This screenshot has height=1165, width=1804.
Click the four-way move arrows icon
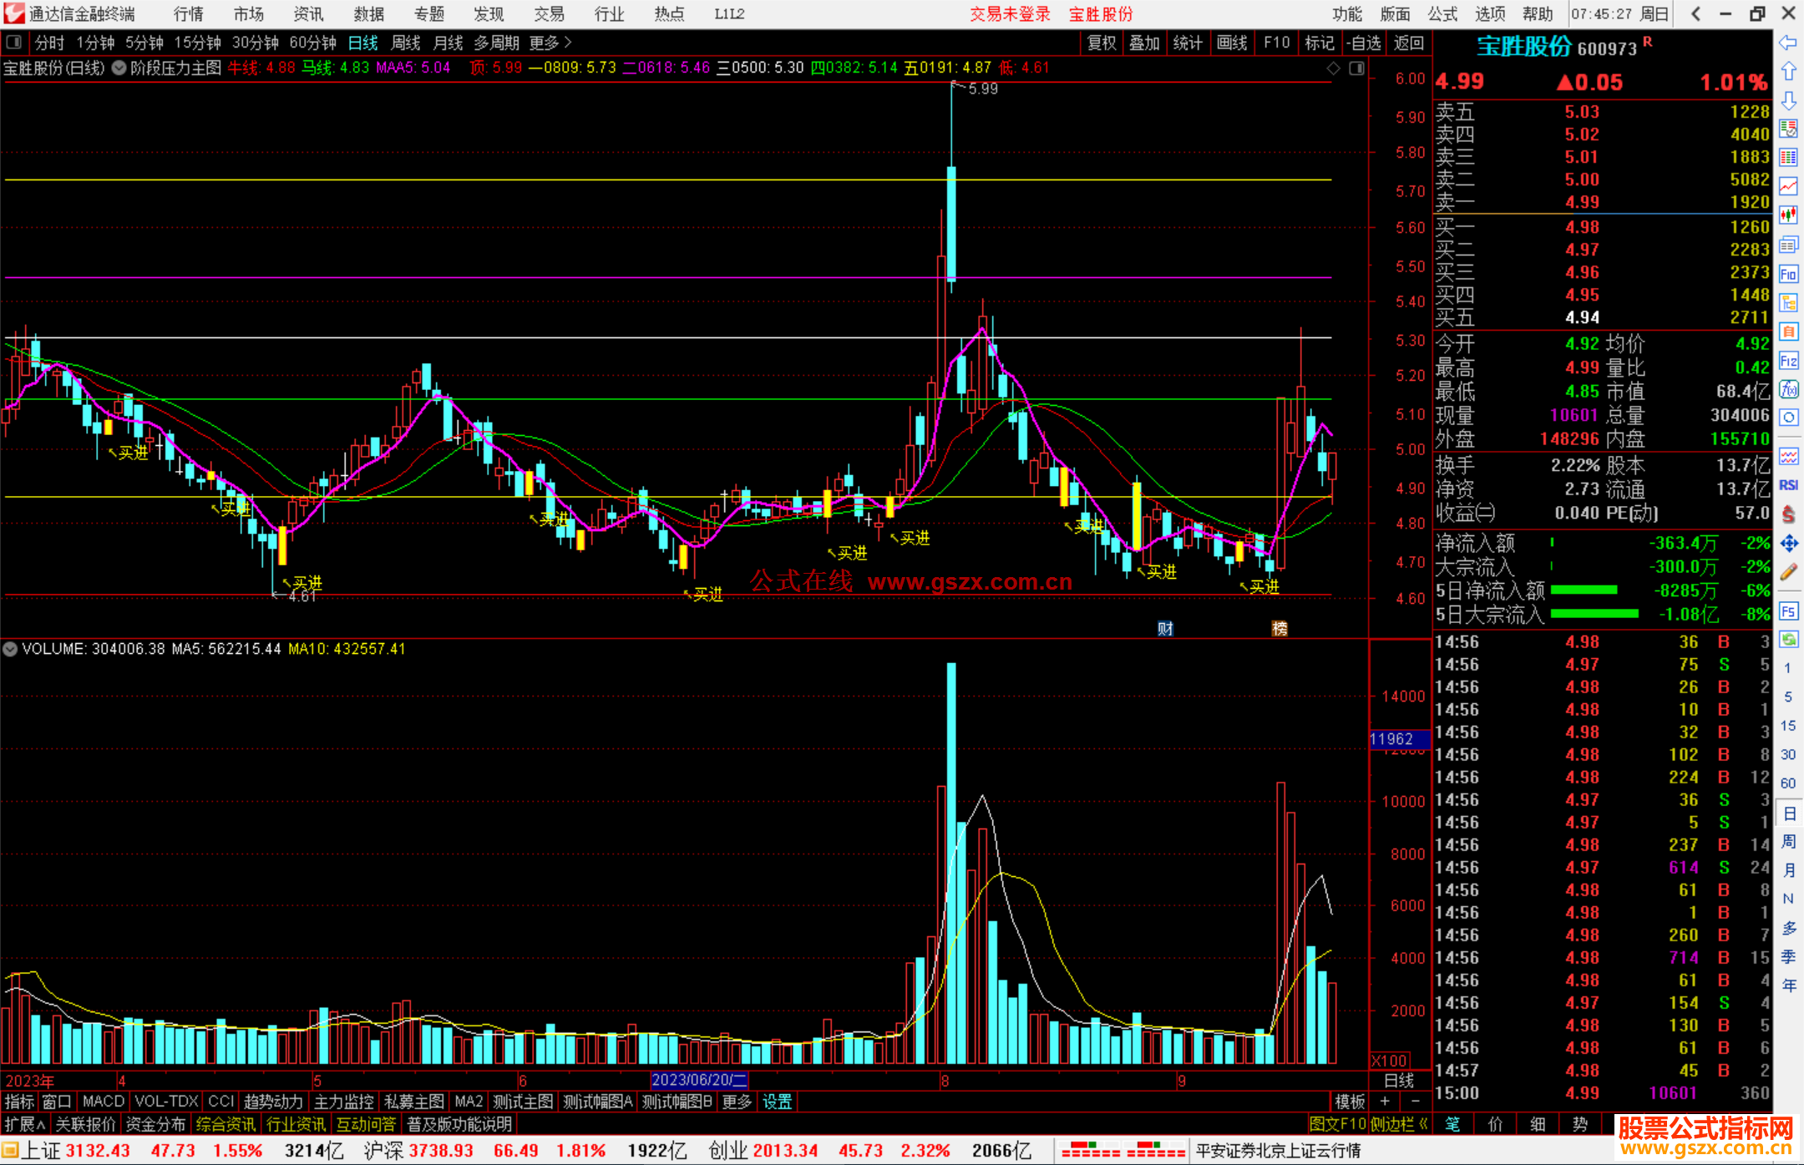pos(1788,544)
